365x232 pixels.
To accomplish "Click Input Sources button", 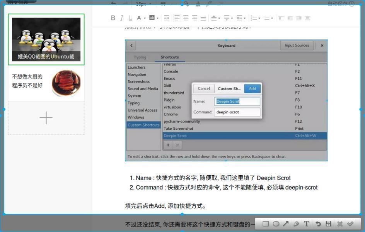I will click(x=297, y=45).
